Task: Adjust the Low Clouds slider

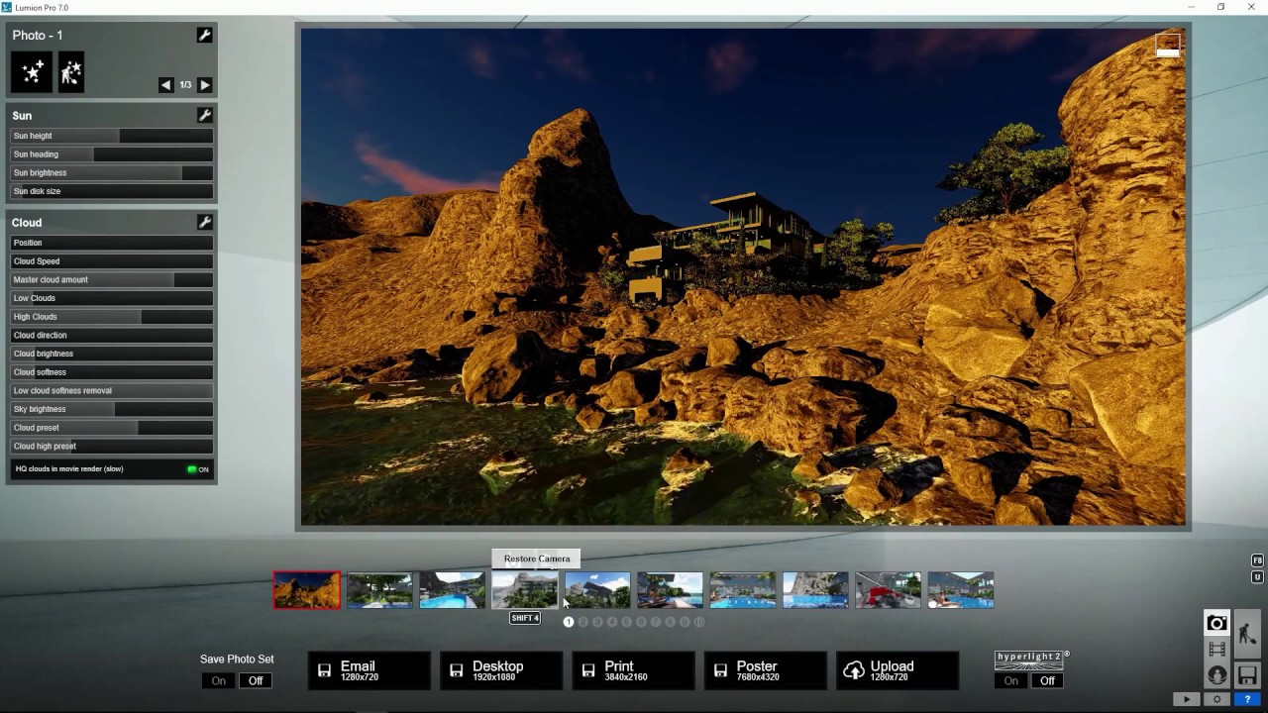Action: pos(112,298)
